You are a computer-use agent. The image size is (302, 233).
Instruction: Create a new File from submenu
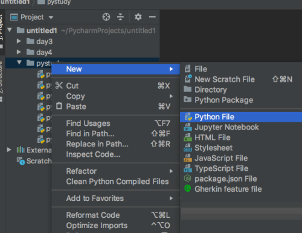pyautogui.click(x=241, y=69)
